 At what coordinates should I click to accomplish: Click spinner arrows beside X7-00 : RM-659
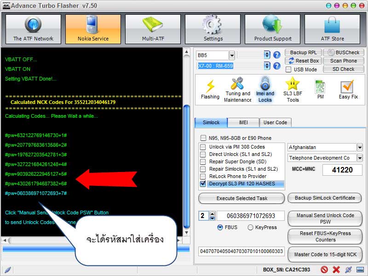pyautogui.click(x=267, y=66)
